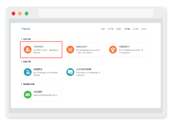
Task: Click the 数据推送 card description text
Action: click(x=46, y=74)
